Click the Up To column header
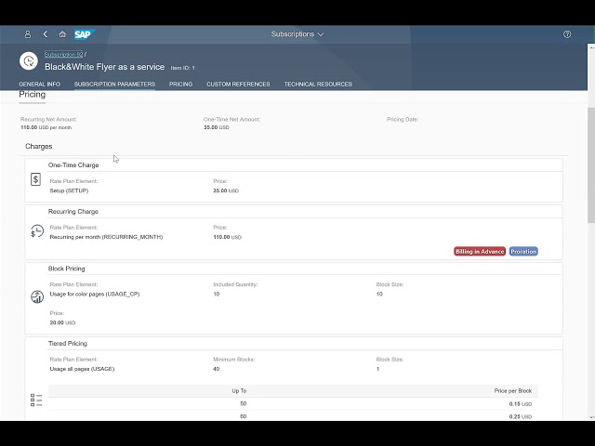 click(x=239, y=391)
